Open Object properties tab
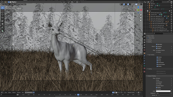 144,53
